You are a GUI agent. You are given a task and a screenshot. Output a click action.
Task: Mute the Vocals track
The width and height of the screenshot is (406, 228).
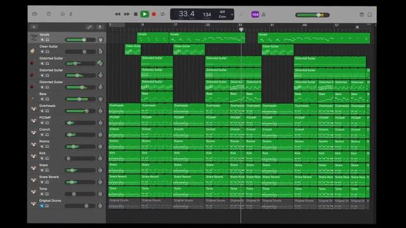click(x=43, y=40)
